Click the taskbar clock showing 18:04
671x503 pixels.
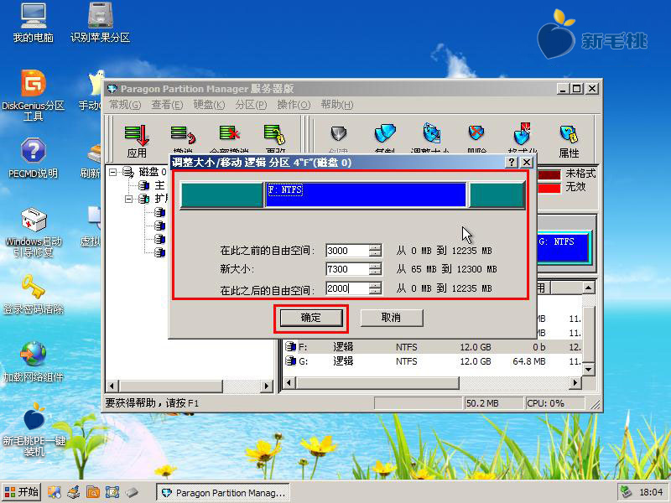pyautogui.click(x=651, y=492)
